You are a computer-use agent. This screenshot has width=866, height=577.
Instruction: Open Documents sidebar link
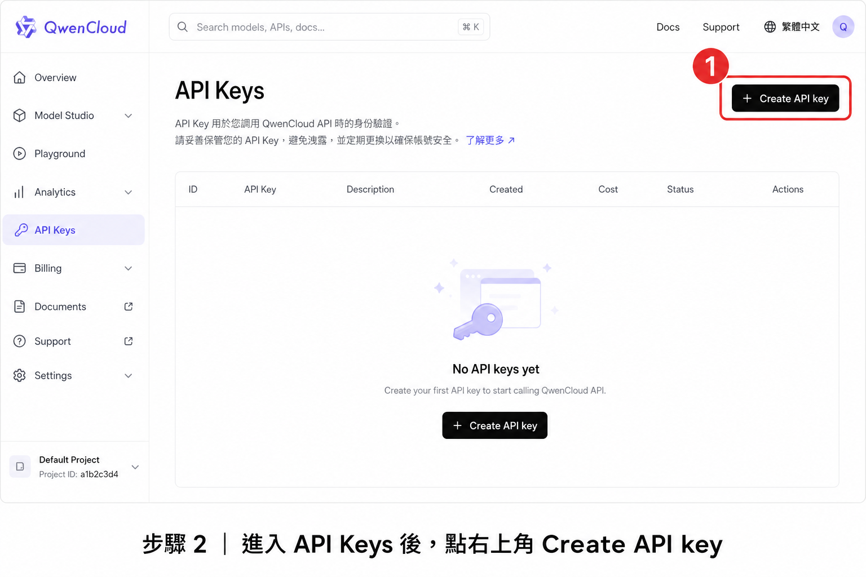click(x=73, y=307)
